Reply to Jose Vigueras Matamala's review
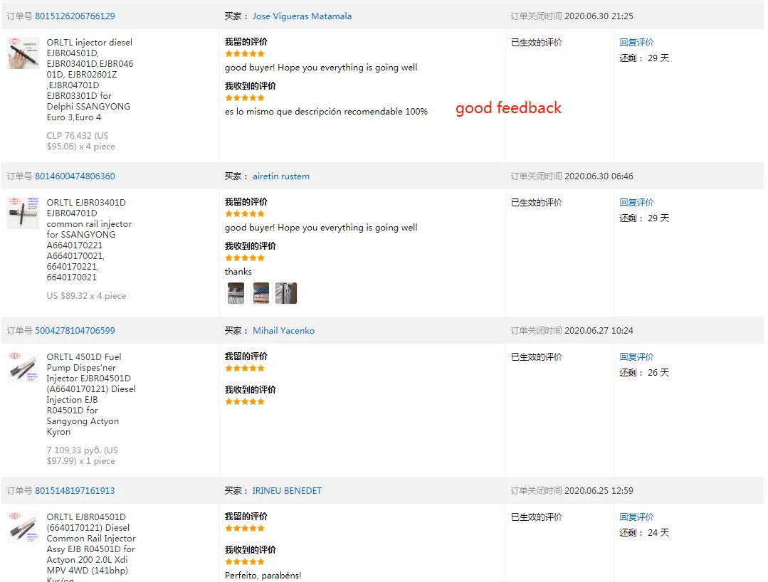 click(636, 43)
